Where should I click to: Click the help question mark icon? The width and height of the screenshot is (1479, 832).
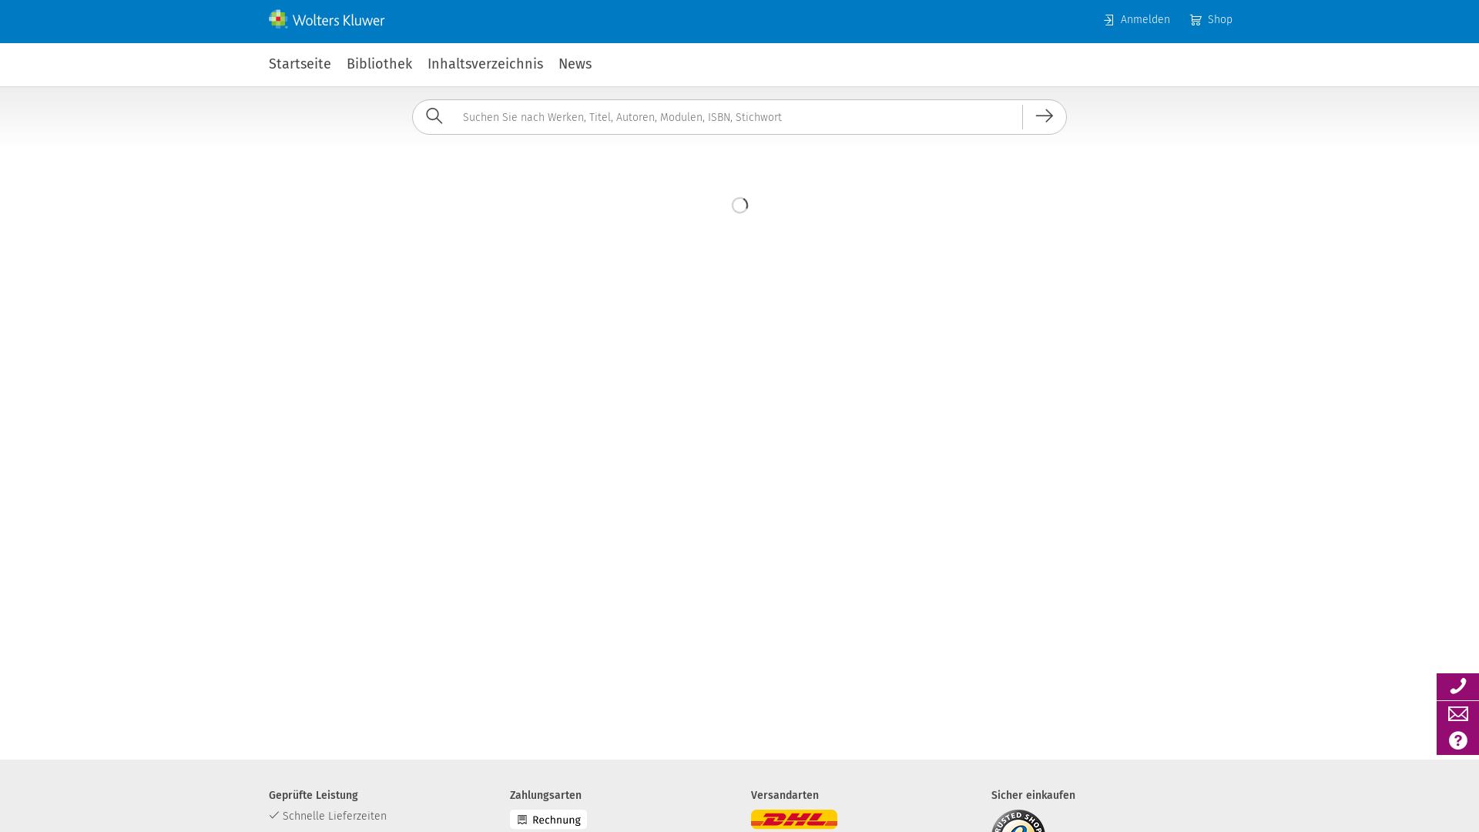click(1457, 740)
